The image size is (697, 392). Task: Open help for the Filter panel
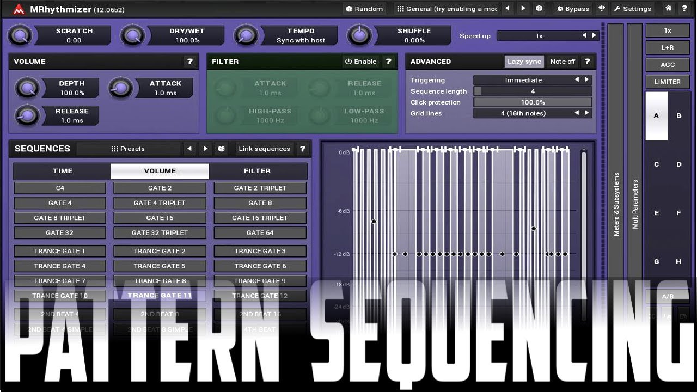coord(388,62)
